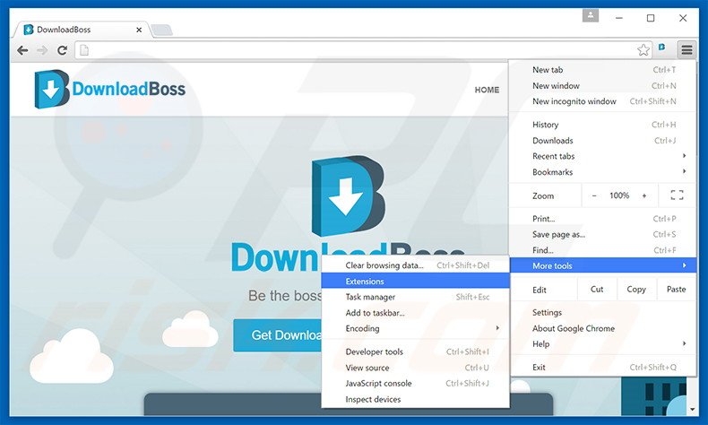Image resolution: width=708 pixels, height=425 pixels.
Task: Open Settings from Chrome menu
Action: 603,313
